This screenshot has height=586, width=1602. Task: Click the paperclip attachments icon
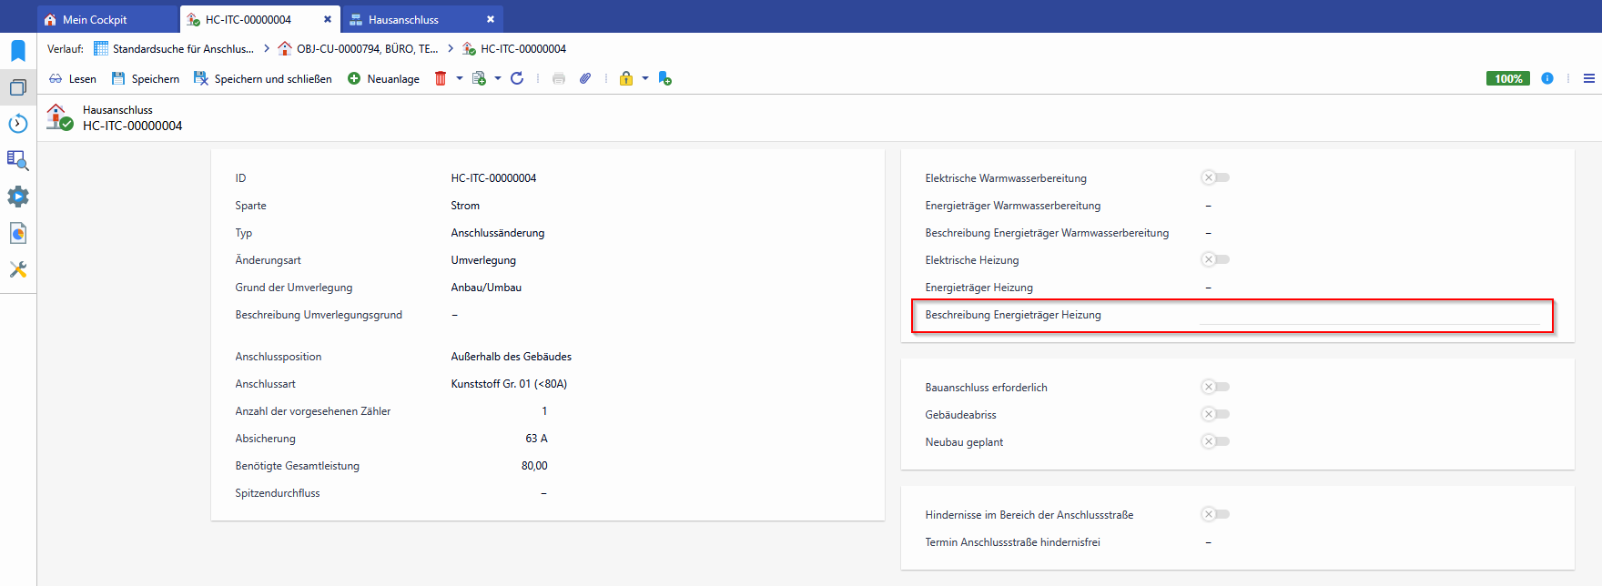coord(585,78)
